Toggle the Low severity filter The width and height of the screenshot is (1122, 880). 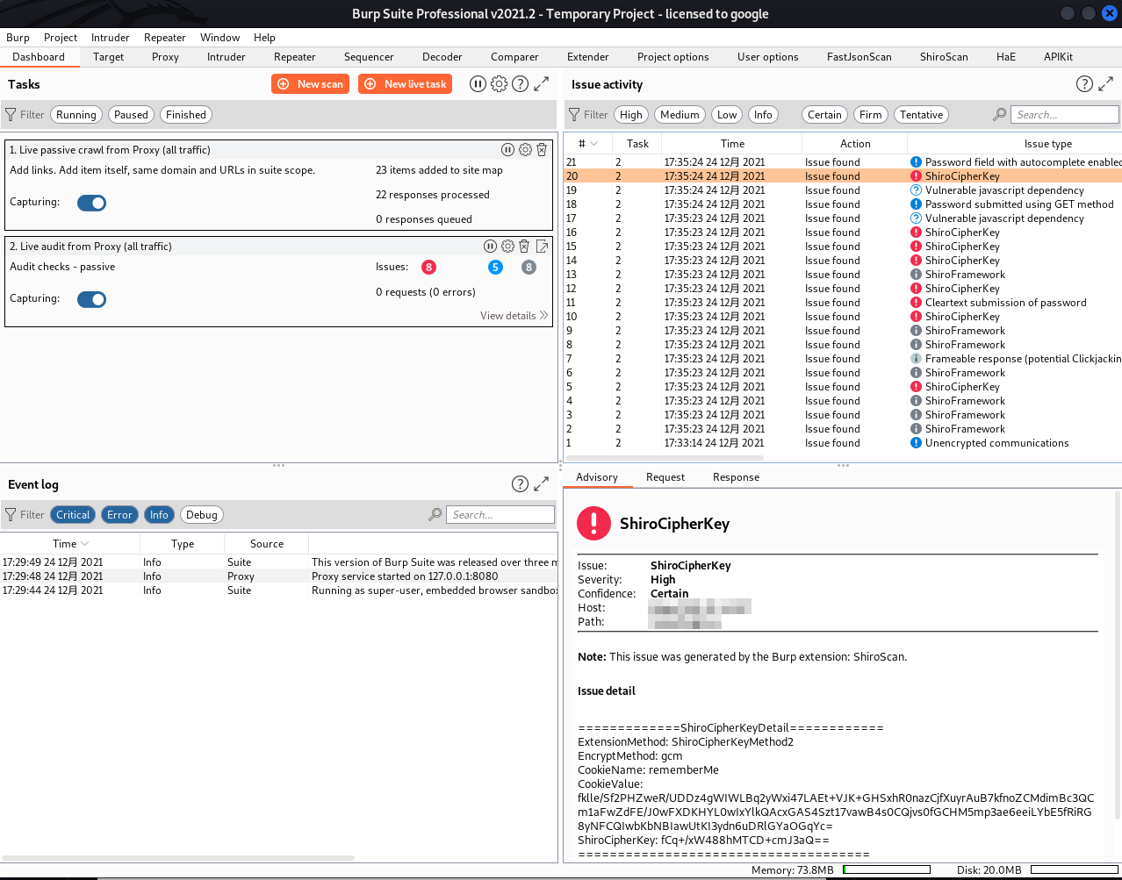pos(726,114)
